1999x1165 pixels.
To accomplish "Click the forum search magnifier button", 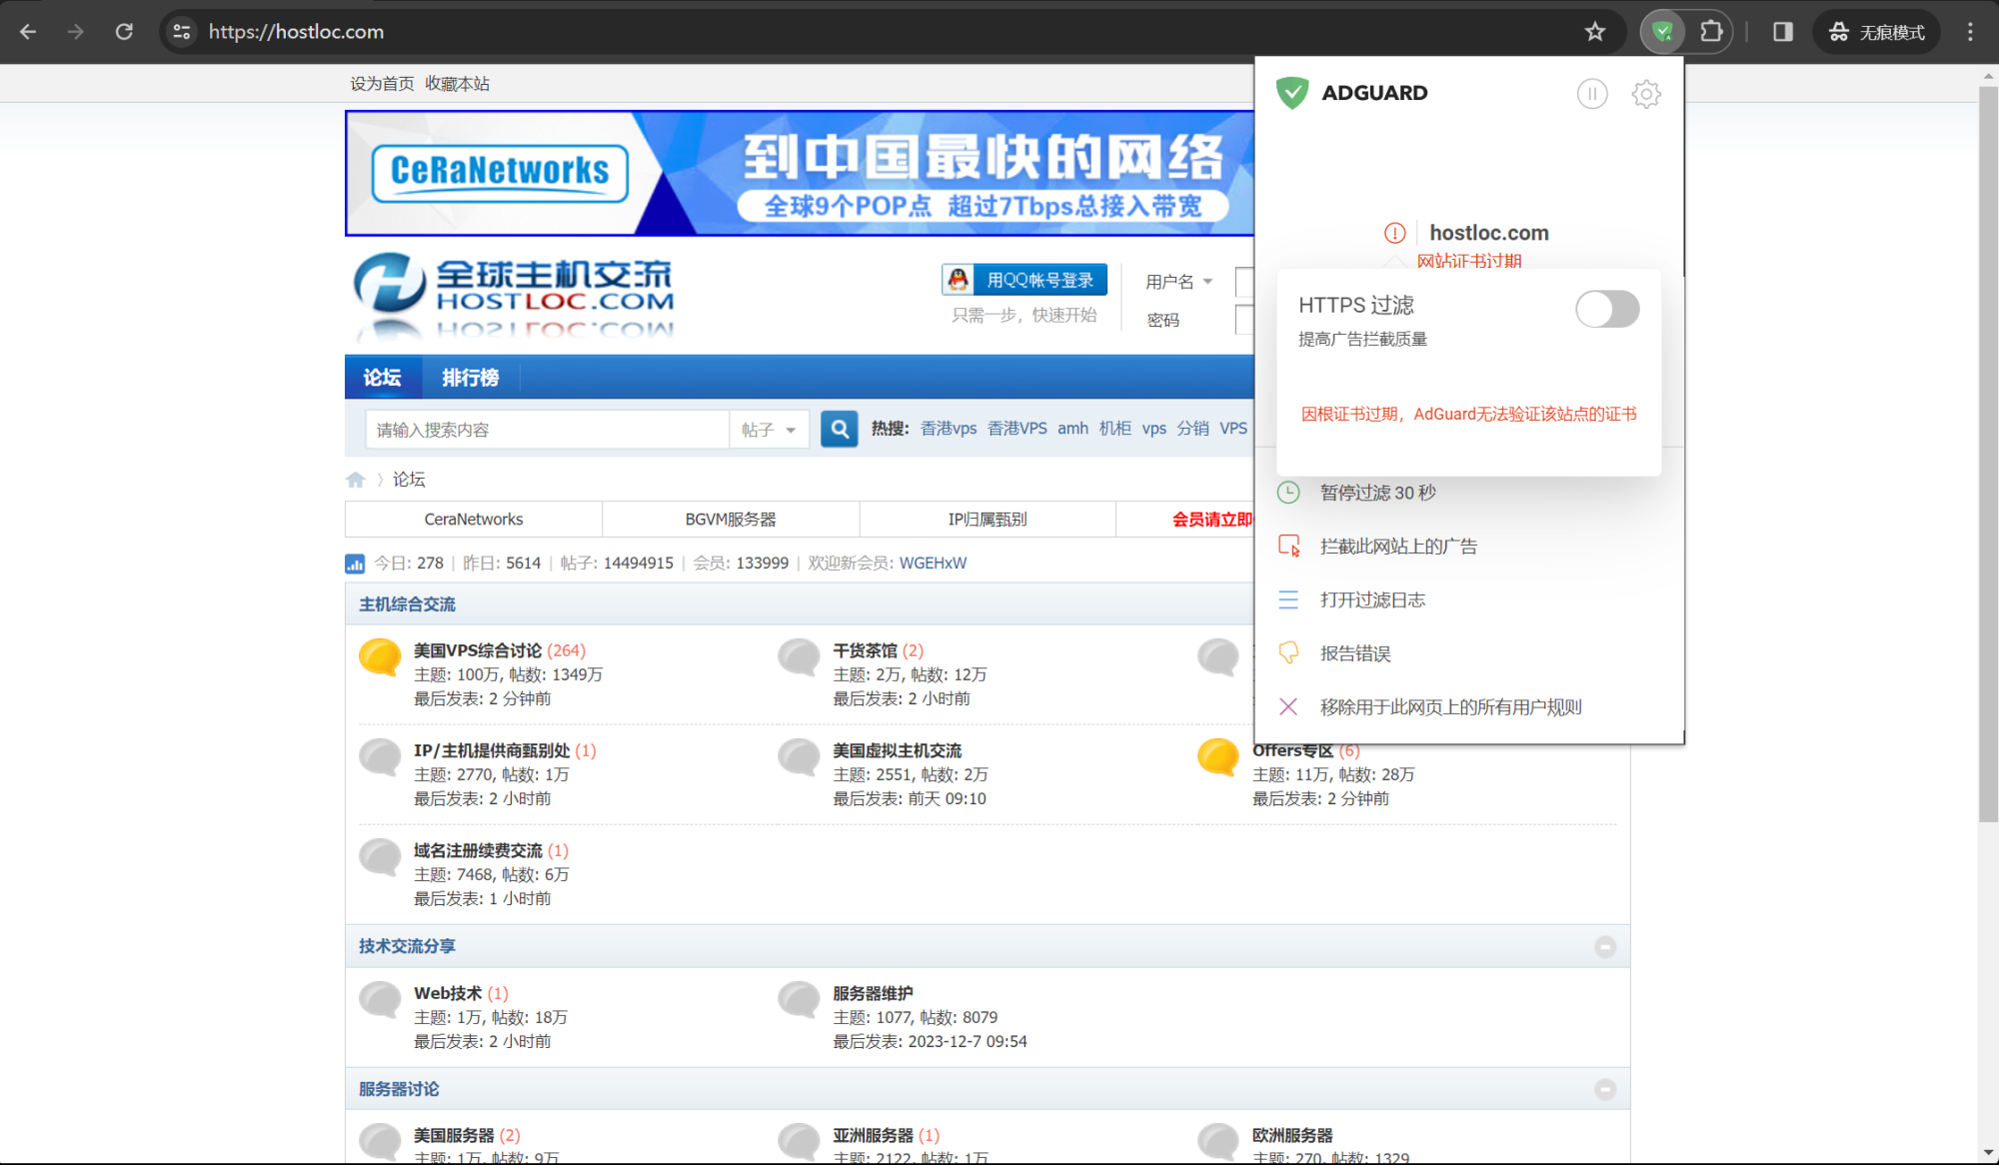I will 839,429.
